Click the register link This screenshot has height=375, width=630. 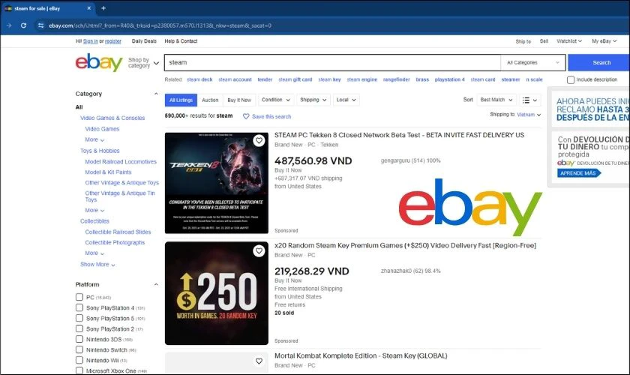click(113, 41)
